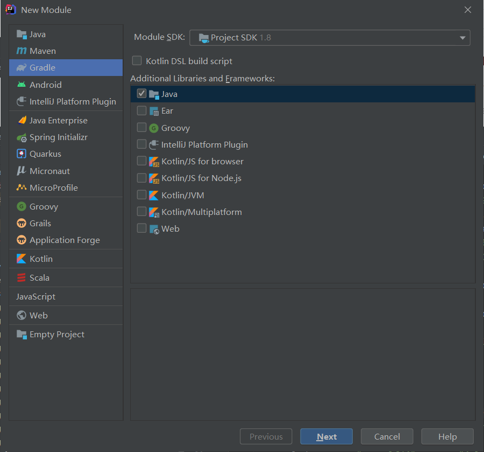Click the Application Forge icon
484x452 pixels.
22,240
